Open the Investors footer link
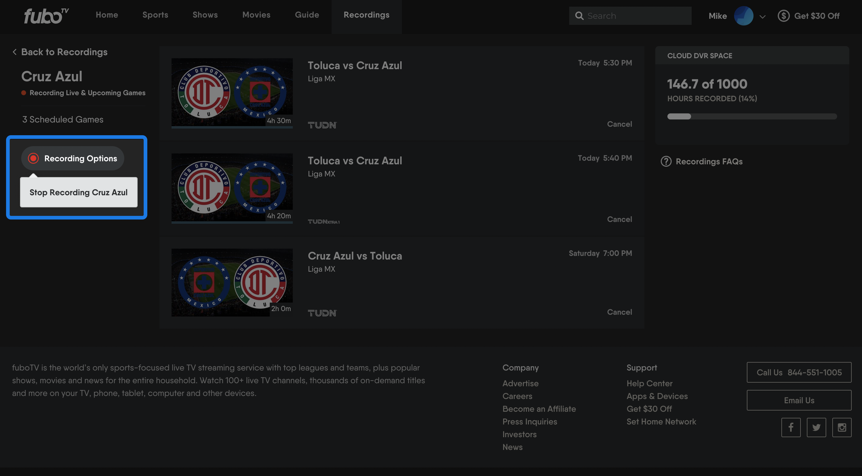 519,434
